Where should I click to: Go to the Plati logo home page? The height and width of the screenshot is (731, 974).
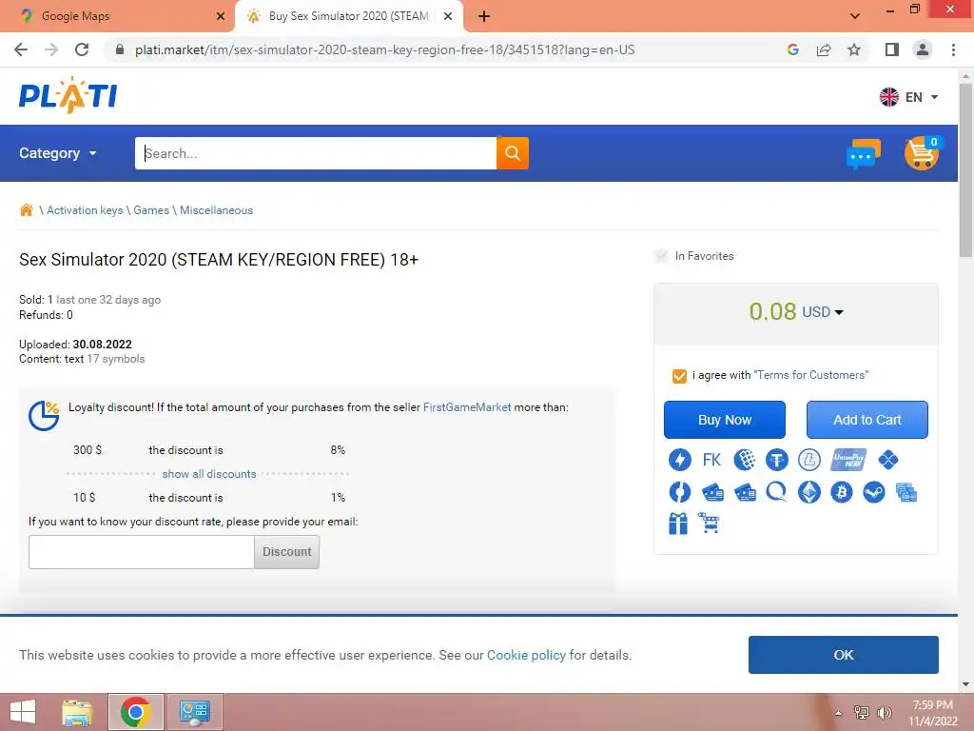pos(68,96)
